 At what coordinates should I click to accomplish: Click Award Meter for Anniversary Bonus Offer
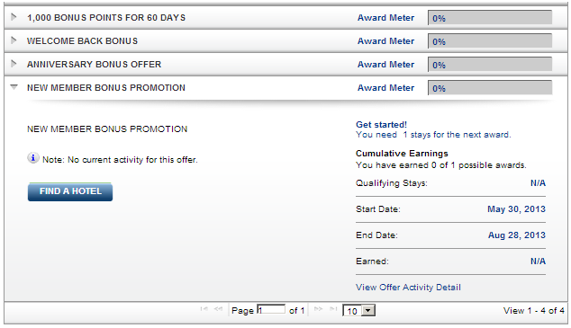point(385,65)
